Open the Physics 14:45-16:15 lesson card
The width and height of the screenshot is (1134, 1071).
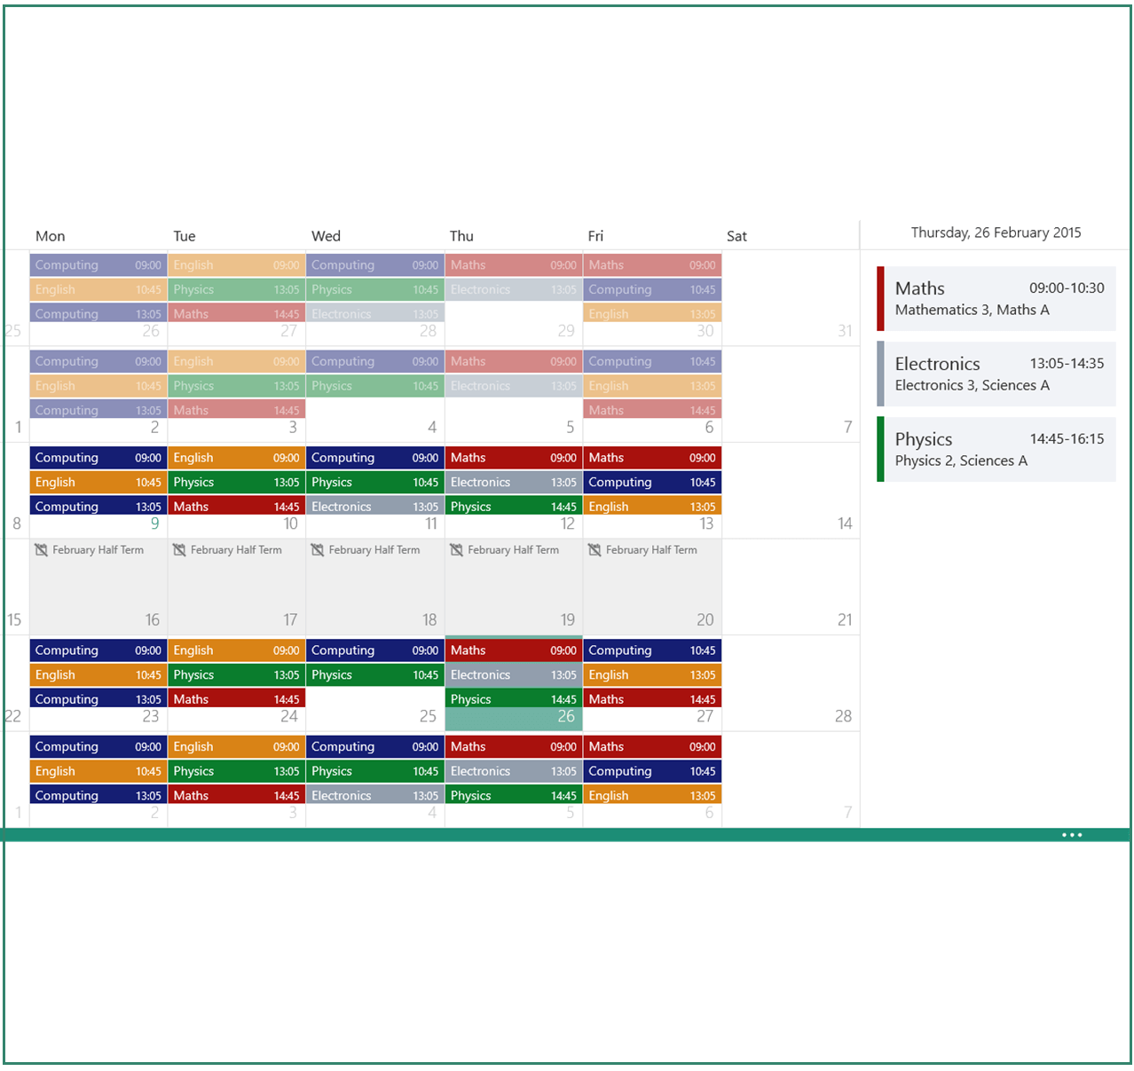point(996,450)
